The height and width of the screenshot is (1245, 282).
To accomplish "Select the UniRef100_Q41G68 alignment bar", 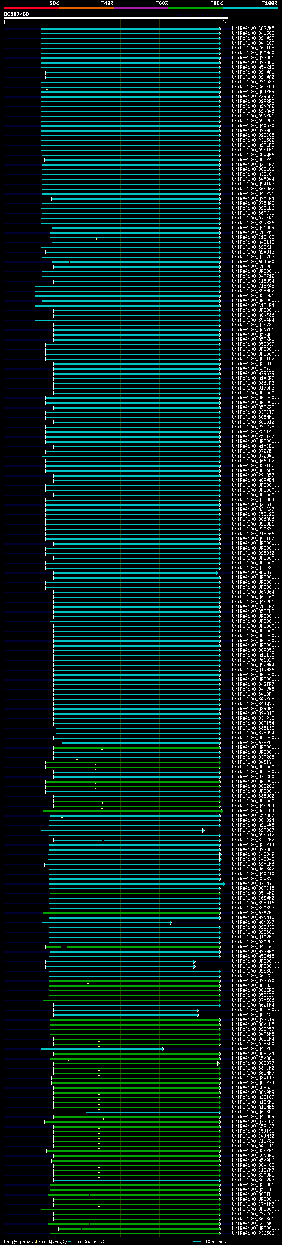I will (130, 34).
